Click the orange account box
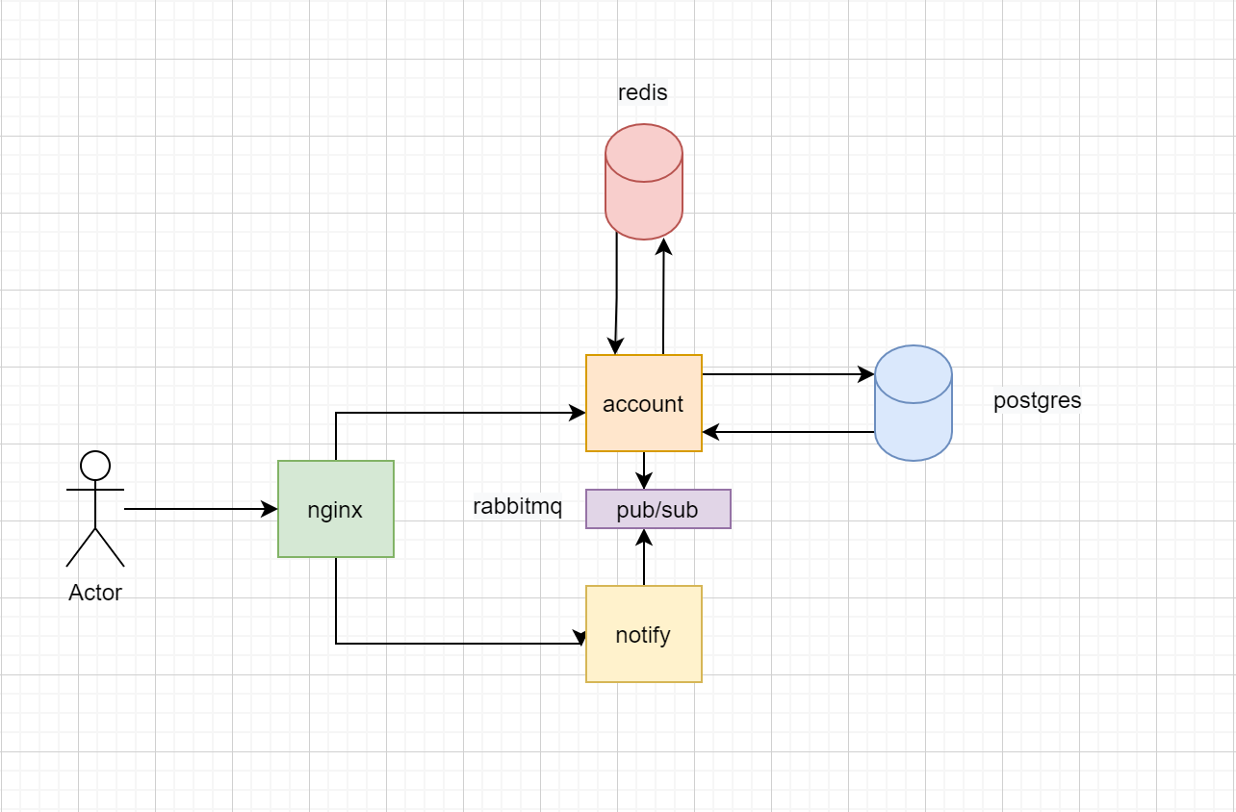Screen dimensions: 1236x812 [644, 403]
